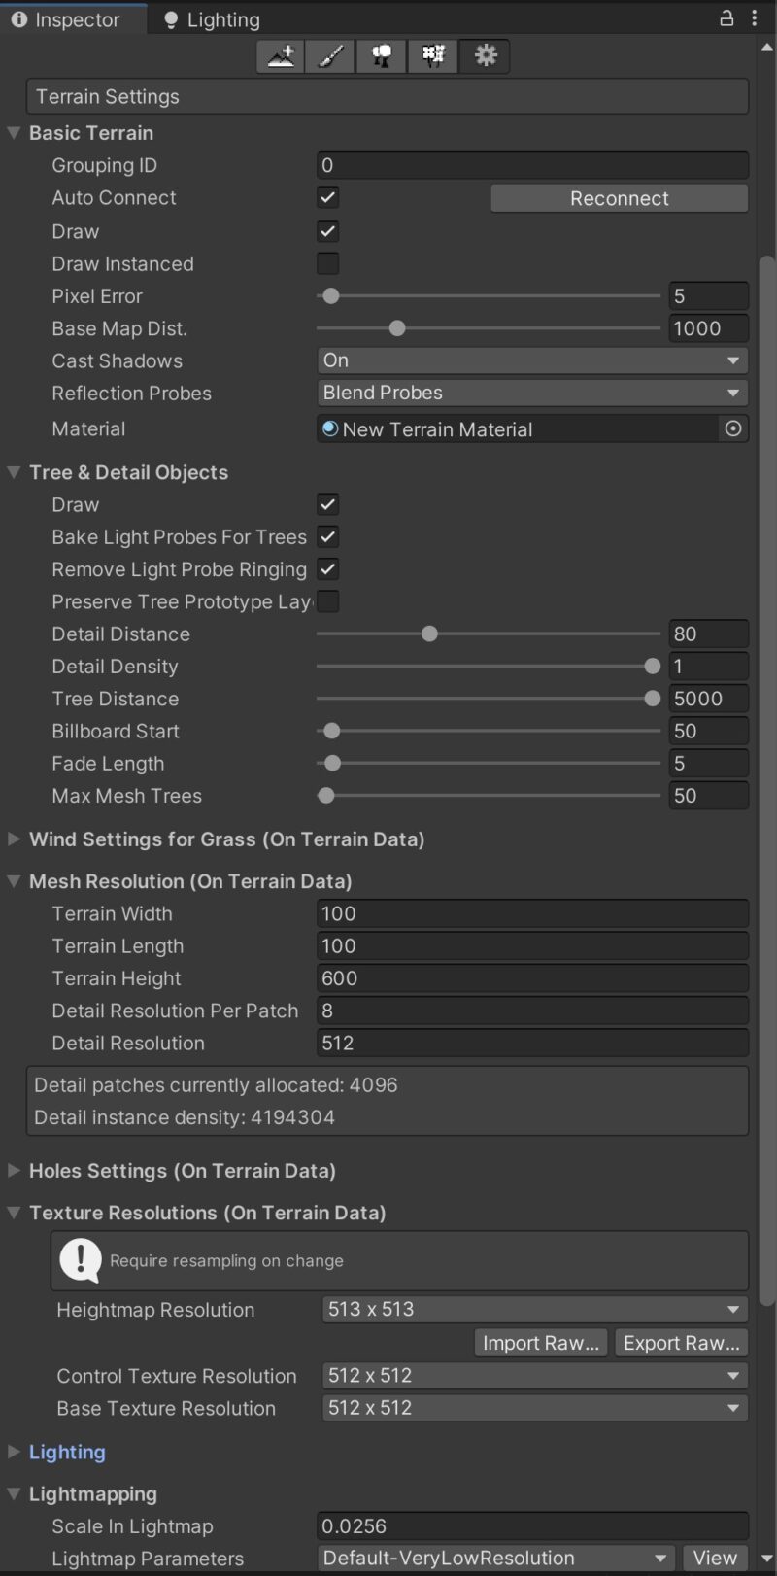The width and height of the screenshot is (777, 1576).
Task: Select the Create Neighbor Terrains tool
Action: pos(281,56)
